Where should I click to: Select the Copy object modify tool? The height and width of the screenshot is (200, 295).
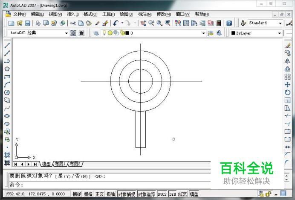click(287, 53)
